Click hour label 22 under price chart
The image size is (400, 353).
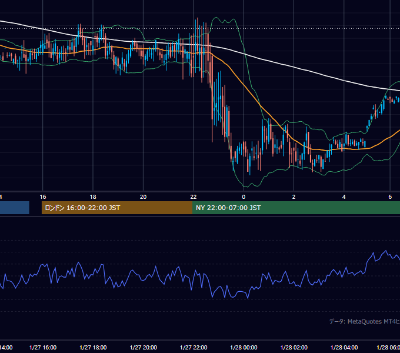[x=194, y=197]
